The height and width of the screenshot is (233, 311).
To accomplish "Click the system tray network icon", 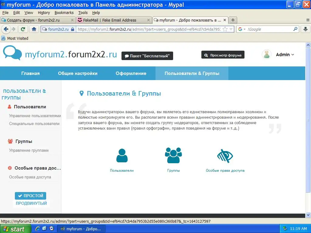I will coord(285,229).
